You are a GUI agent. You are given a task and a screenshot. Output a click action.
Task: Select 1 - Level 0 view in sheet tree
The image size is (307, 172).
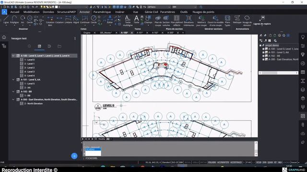[29, 60]
